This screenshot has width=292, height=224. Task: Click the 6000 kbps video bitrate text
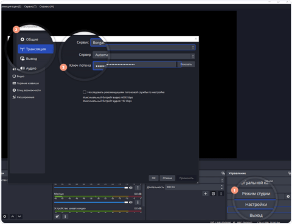108,98
